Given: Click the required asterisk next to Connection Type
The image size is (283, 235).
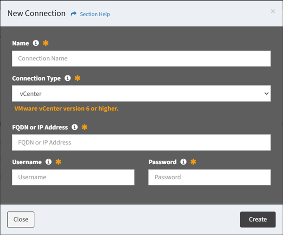Looking at the screenshot, I should (78, 78).
